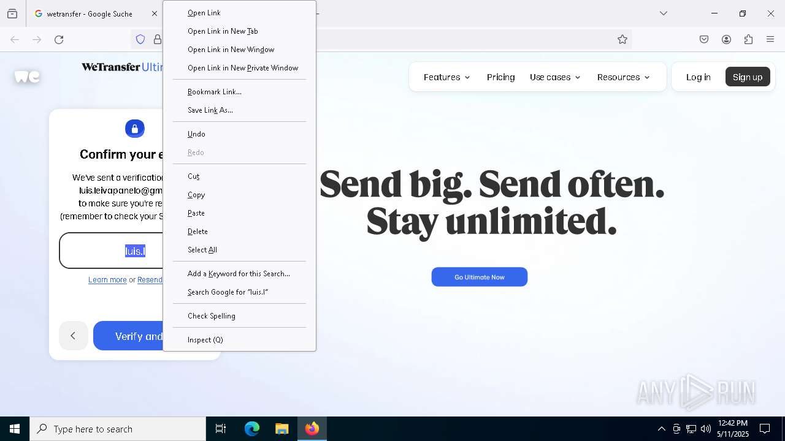This screenshot has height=441, width=785.
Task: Choose Inspect (Q) menu entry
Action: [x=239, y=340]
